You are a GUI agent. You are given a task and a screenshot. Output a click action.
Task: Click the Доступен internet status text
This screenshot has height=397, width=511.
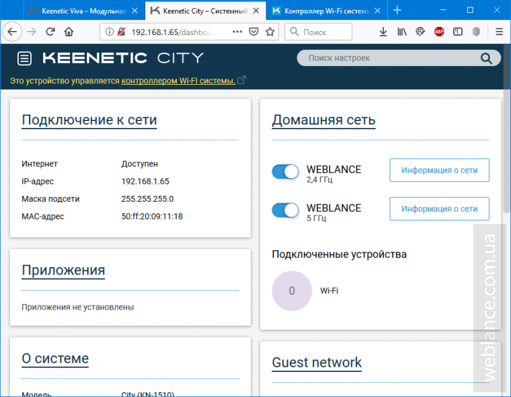tap(139, 164)
